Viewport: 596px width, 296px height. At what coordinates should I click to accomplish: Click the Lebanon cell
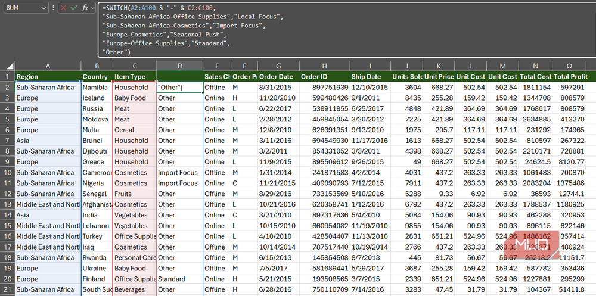[x=97, y=226]
